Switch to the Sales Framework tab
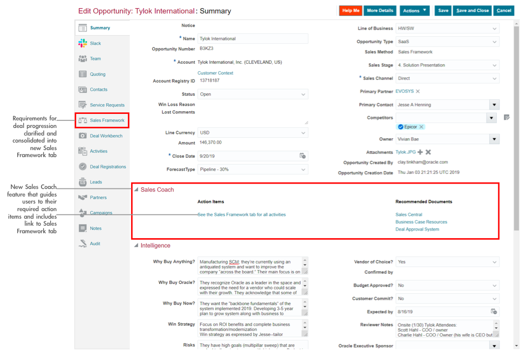Image resolution: width=522 pixels, height=352 pixels. pos(102,120)
